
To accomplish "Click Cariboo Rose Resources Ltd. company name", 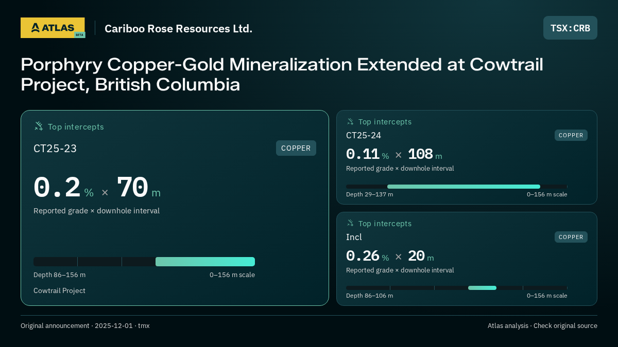I will click(178, 28).
